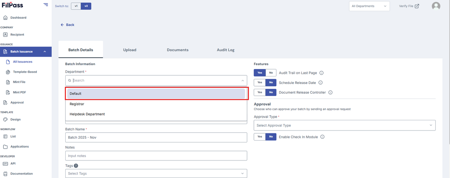Click the Dashboard home icon

click(x=5, y=18)
